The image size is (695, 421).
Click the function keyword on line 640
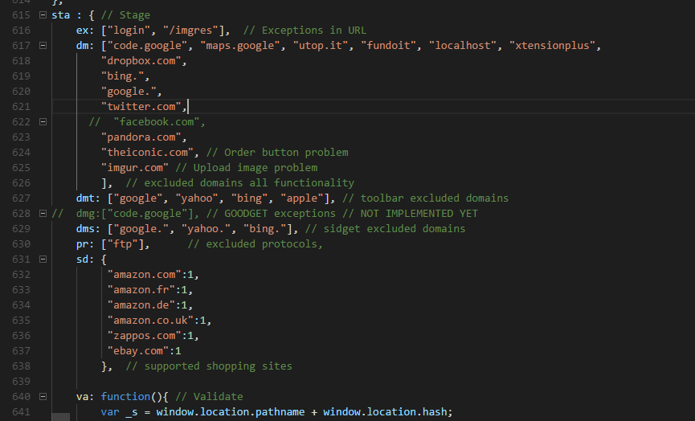tap(126, 397)
